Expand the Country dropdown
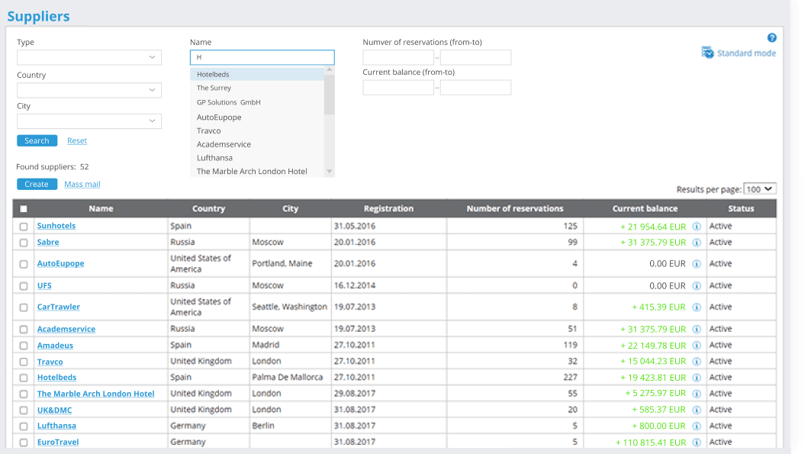 point(89,90)
